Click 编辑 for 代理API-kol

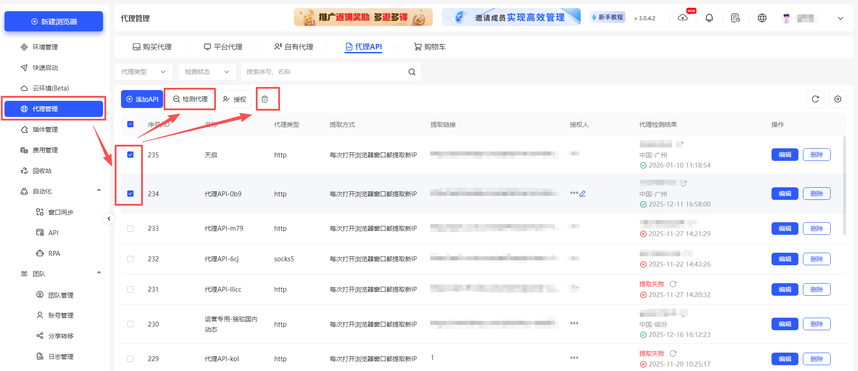point(785,359)
